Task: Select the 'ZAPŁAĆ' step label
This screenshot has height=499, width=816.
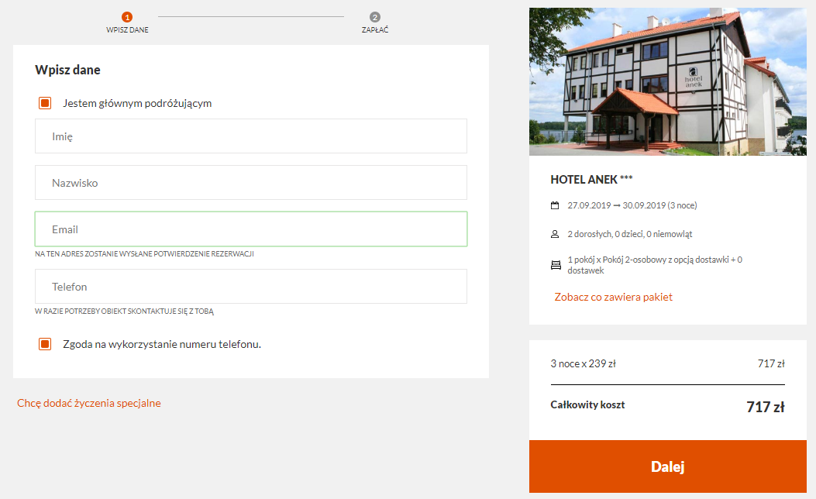Action: click(x=375, y=30)
